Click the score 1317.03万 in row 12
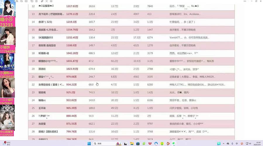Image resolution: width=263 pixels, height=146 pixels. (x=72, y=6)
